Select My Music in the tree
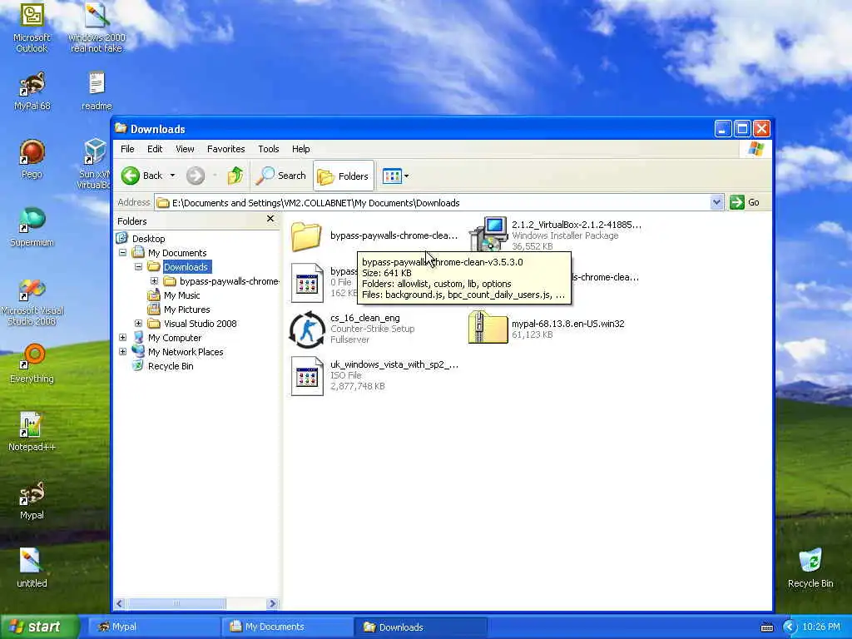 (x=181, y=295)
